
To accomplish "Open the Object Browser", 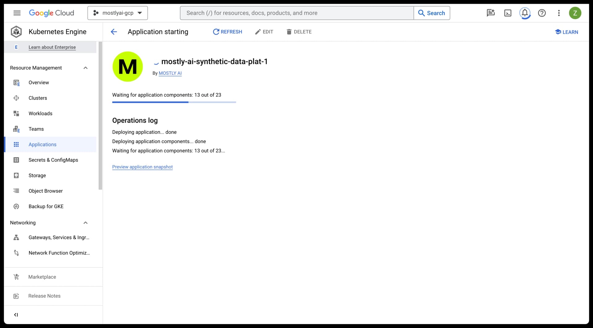I will (x=45, y=191).
